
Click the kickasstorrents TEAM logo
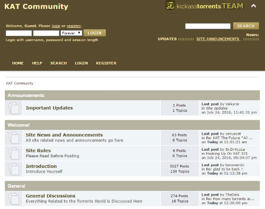pos(204,6)
